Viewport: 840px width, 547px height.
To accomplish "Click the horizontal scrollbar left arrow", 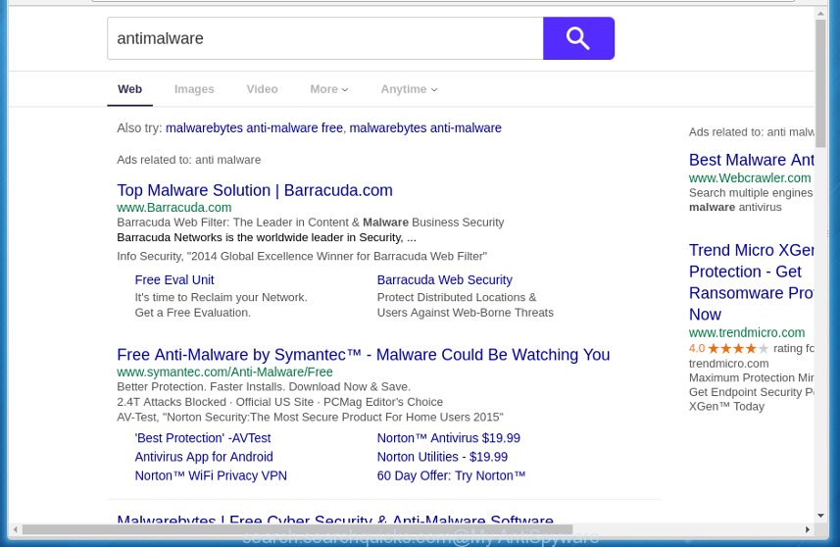I will pyautogui.click(x=16, y=529).
